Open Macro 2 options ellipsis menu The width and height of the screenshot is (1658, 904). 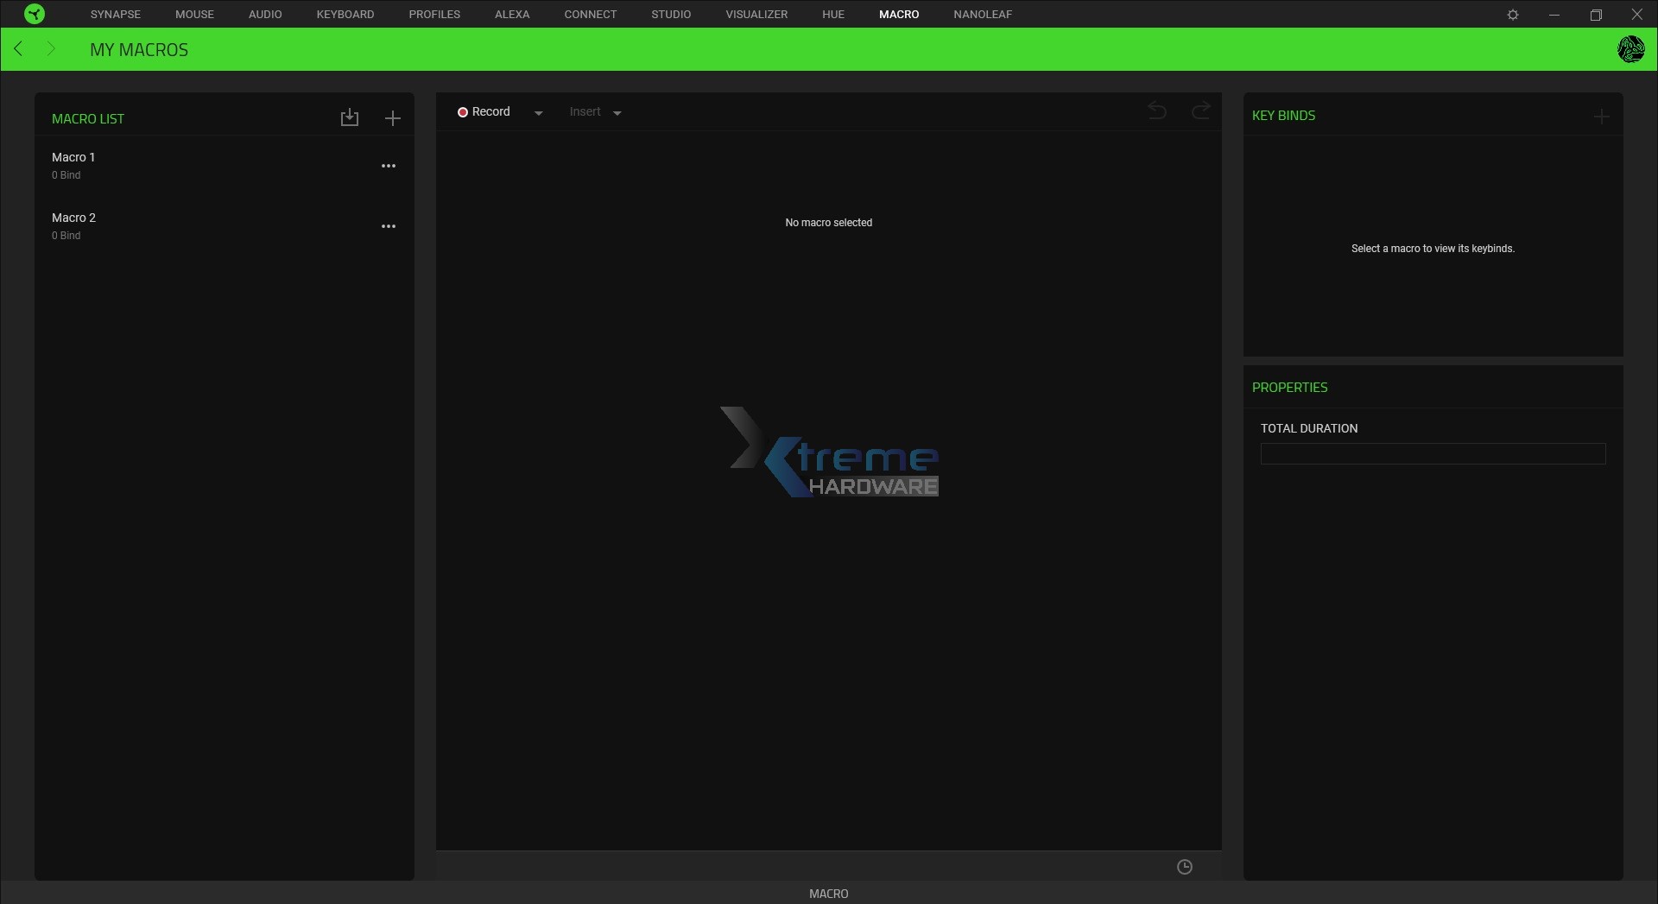(389, 226)
